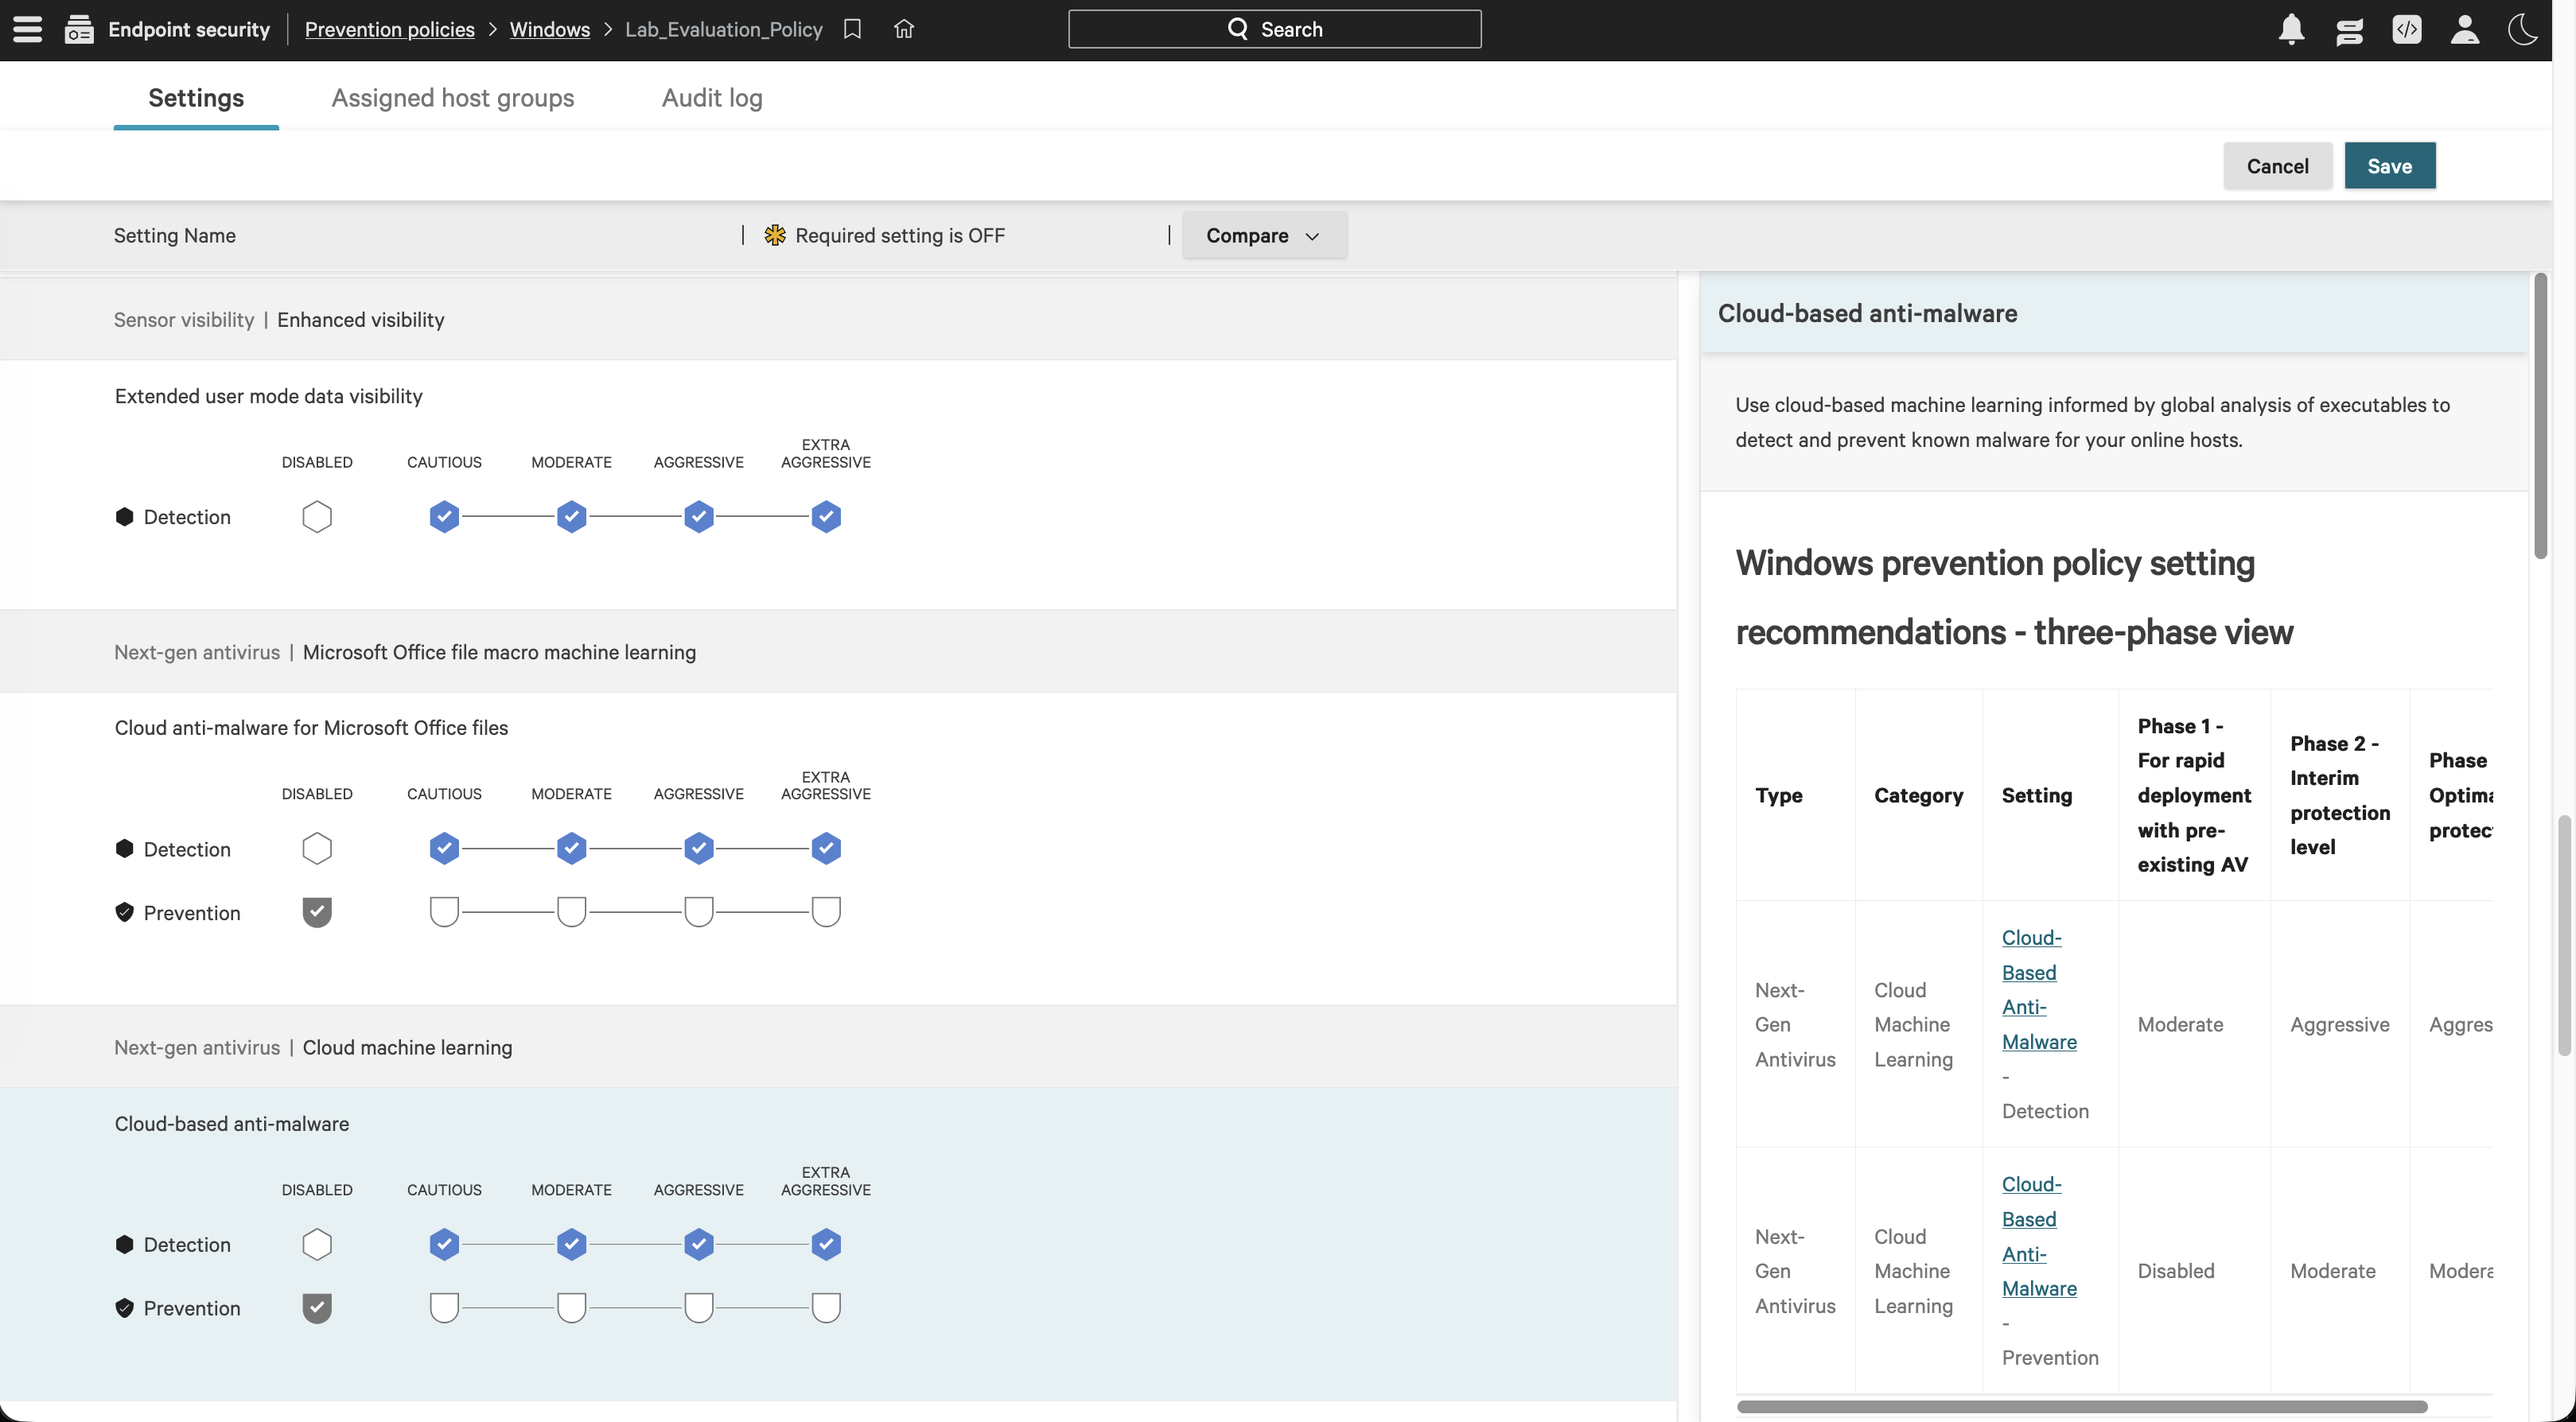Switch to the Settings tab
The height and width of the screenshot is (1422, 2576).
[x=196, y=98]
